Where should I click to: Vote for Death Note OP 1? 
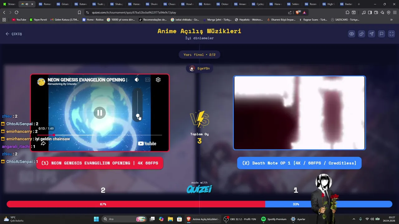click(299, 163)
